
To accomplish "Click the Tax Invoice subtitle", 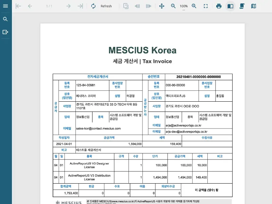I will (157, 61).
